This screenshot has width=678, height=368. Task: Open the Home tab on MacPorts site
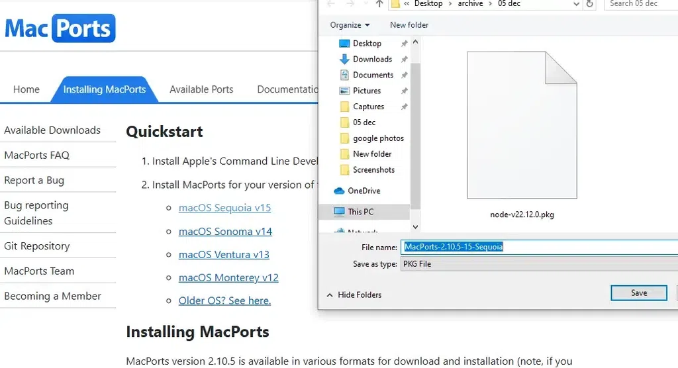[x=26, y=89]
